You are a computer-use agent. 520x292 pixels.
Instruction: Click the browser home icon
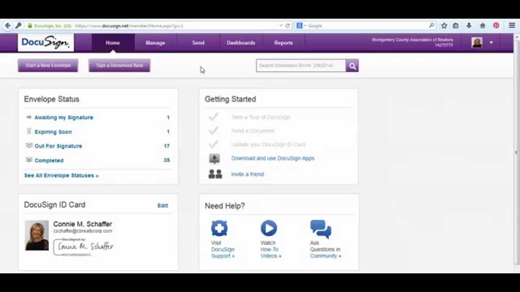pyautogui.click(x=483, y=26)
